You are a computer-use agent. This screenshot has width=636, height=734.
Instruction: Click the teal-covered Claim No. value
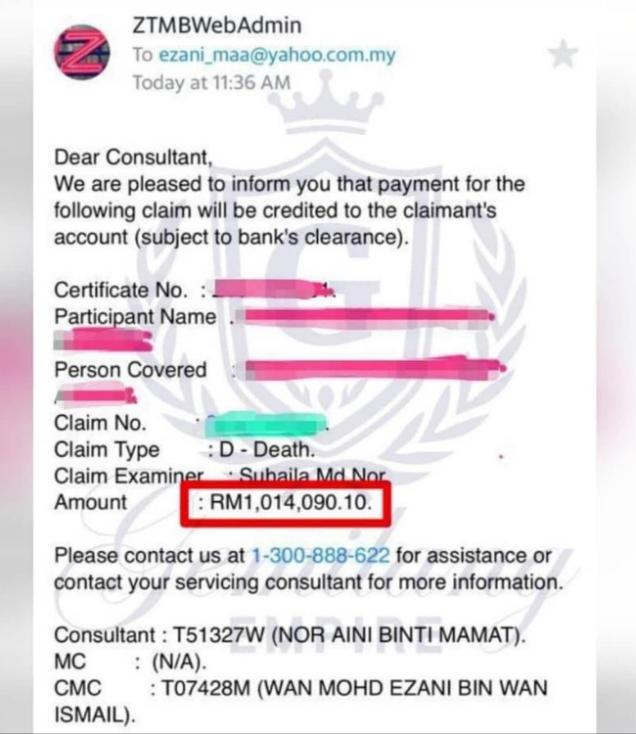tap(266, 423)
